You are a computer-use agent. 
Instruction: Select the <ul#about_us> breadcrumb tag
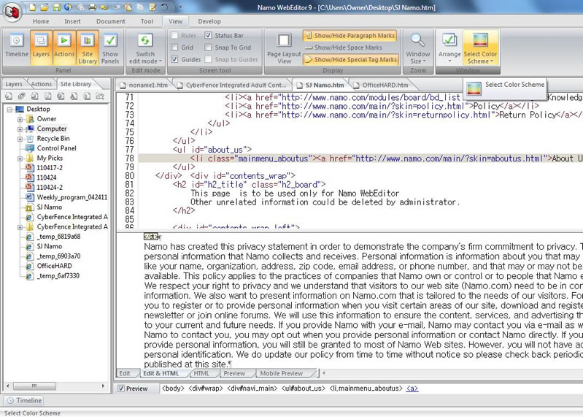pos(304,389)
